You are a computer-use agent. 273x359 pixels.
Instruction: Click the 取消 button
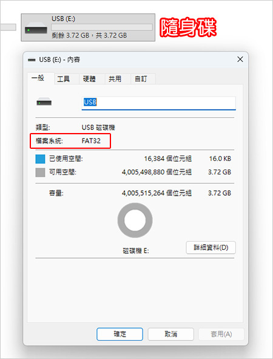point(171,334)
